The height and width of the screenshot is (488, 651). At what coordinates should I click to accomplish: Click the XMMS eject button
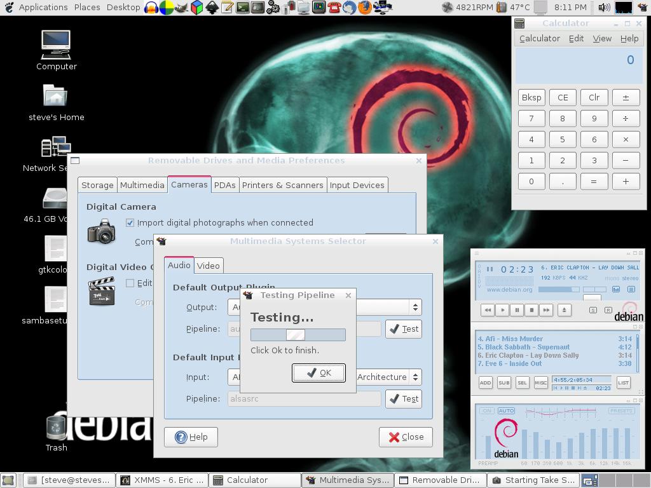565,310
